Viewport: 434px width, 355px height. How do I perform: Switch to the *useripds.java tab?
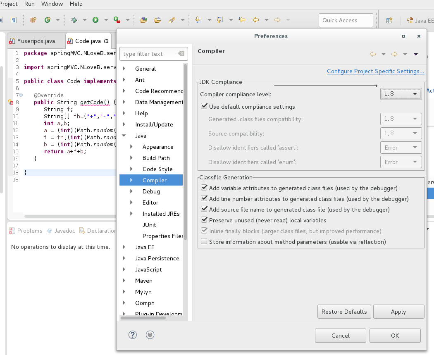click(x=36, y=41)
